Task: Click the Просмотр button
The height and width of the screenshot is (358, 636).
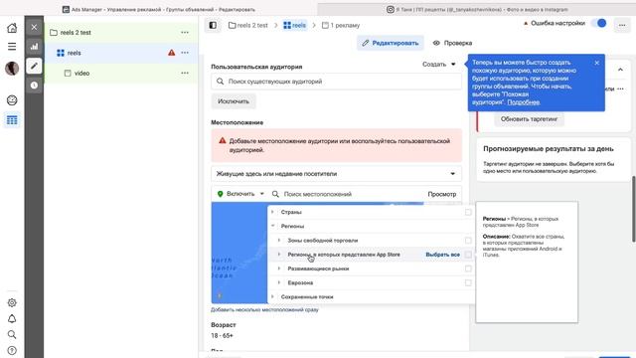Action: tap(441, 194)
